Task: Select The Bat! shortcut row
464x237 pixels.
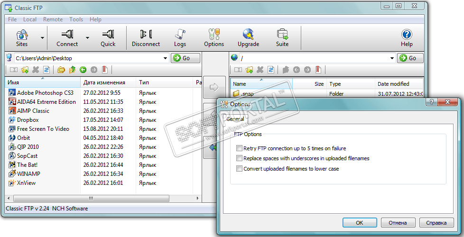Action: pyautogui.click(x=27, y=165)
